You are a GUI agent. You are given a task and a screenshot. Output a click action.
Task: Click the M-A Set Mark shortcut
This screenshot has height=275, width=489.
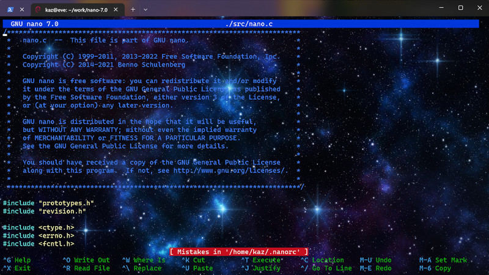point(443,260)
